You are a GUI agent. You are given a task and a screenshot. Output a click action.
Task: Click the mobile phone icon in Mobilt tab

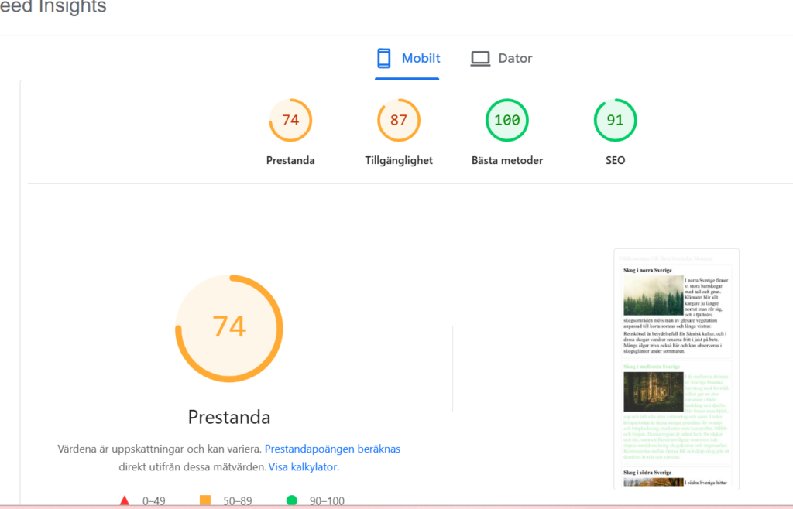(x=383, y=59)
